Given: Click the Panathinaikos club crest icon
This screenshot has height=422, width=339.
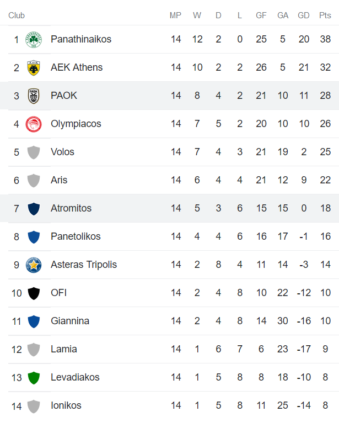Looking at the screenshot, I should [x=34, y=39].
